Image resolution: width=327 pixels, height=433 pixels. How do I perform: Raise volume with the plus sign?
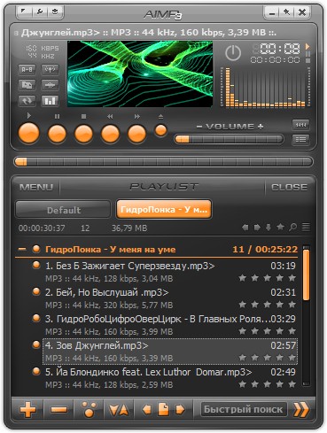261,127
